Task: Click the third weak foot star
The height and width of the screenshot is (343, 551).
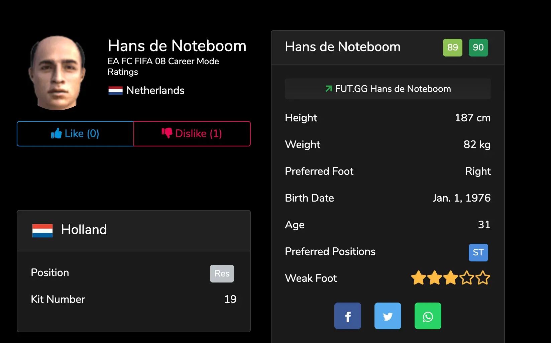Action: coord(451,278)
